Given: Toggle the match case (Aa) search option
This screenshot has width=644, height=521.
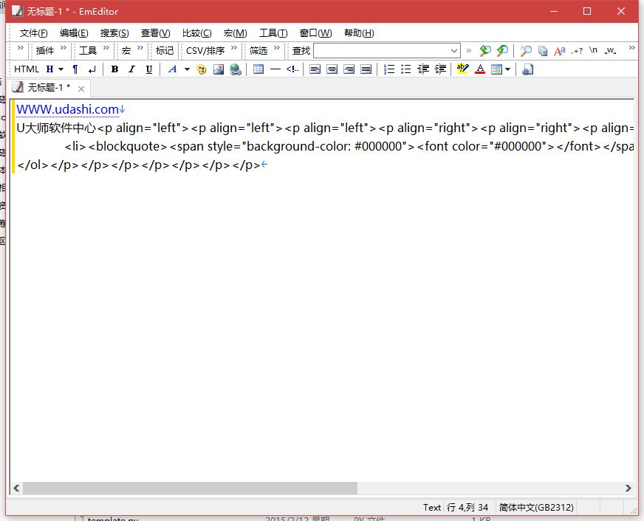Looking at the screenshot, I should (x=560, y=51).
